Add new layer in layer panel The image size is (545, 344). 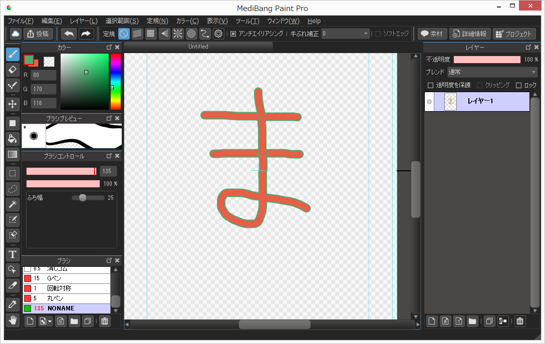pos(432,321)
